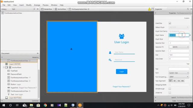The width and height of the screenshot is (193, 108).
Task: Click the document report icon beside the warning
Action: click(153, 9)
